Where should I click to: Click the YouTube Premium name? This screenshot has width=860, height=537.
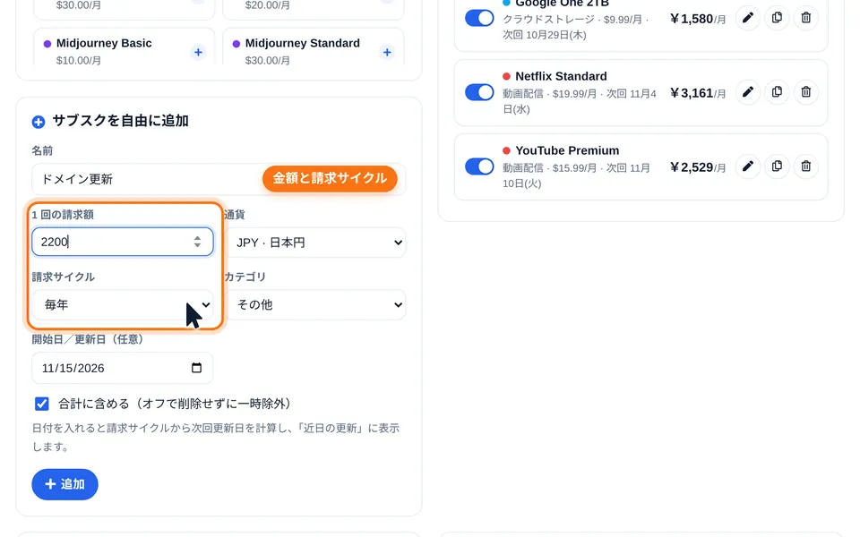[x=567, y=150]
